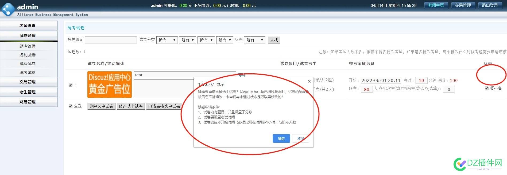Open the 状态 dropdown
507x175 pixels.
255,40
